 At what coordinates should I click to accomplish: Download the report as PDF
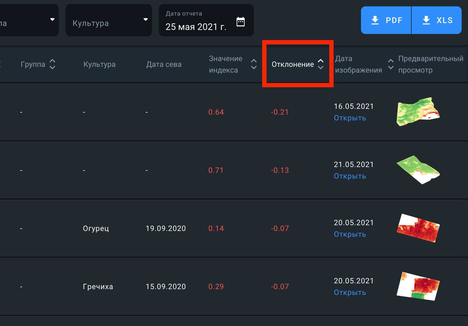pos(386,20)
